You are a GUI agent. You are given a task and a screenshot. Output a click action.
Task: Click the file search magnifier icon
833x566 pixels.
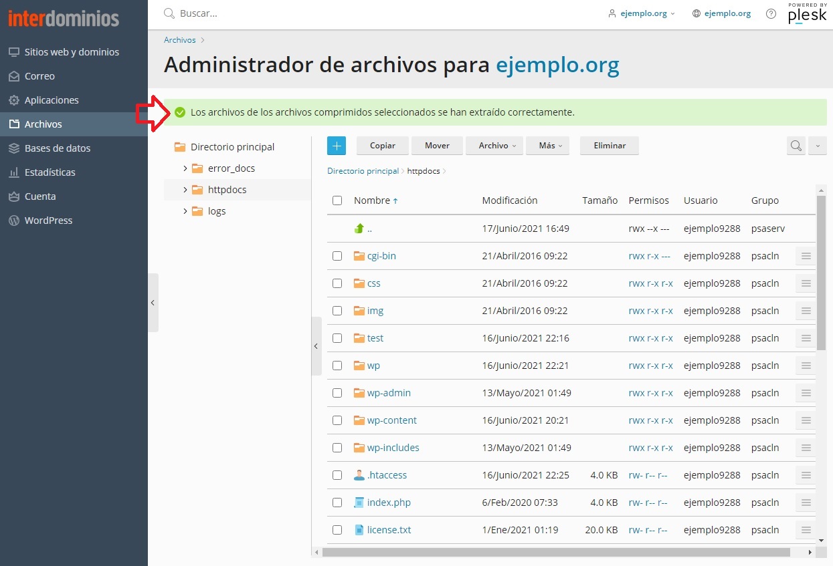[796, 146]
